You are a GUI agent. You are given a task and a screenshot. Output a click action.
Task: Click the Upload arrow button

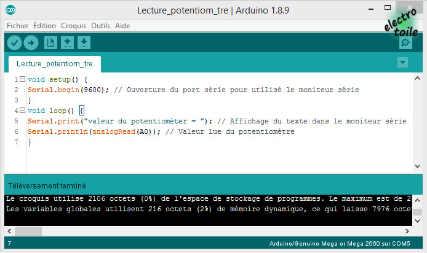(31, 42)
